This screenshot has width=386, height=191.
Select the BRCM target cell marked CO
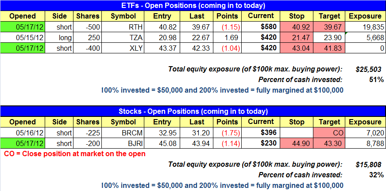328,133
